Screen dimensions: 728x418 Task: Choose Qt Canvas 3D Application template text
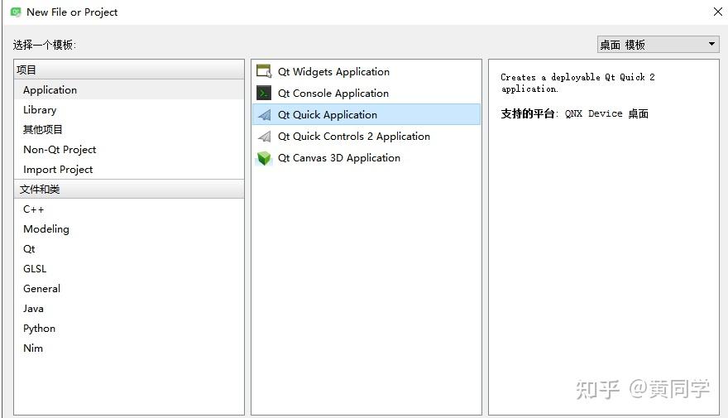click(x=339, y=158)
